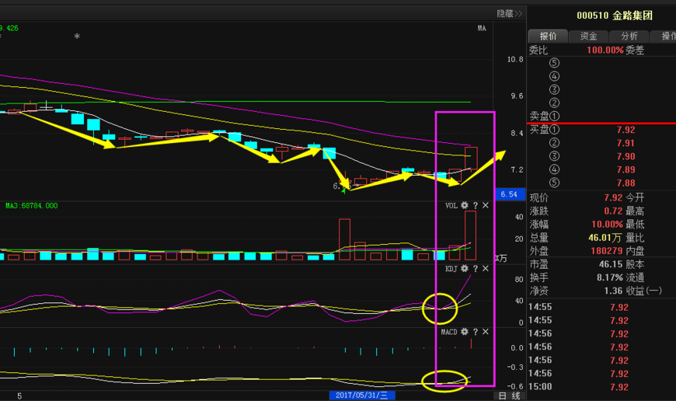Click the 6.54 price axis marker
This screenshot has width=676, height=401.
[x=509, y=194]
